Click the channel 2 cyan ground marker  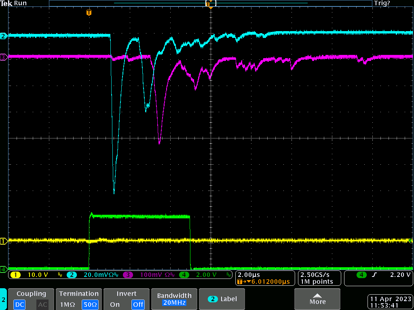[3, 36]
